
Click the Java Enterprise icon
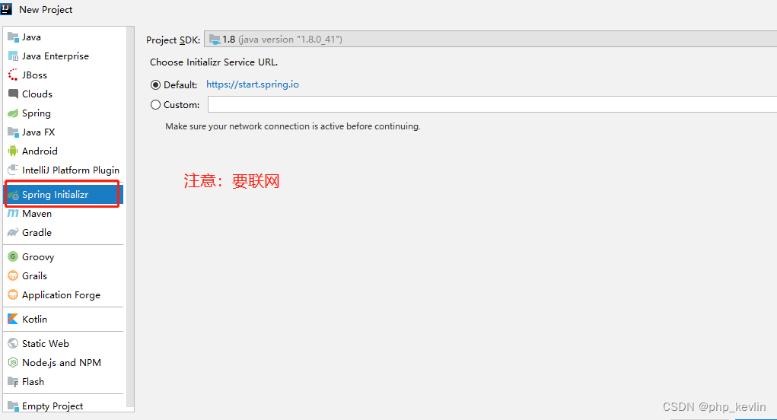tap(13, 56)
